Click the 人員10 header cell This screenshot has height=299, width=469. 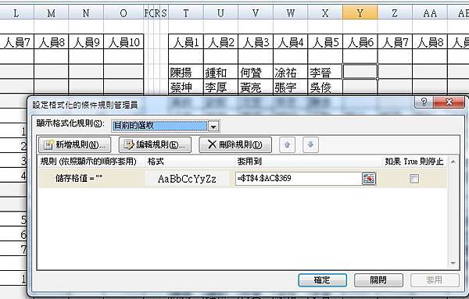pos(124,42)
